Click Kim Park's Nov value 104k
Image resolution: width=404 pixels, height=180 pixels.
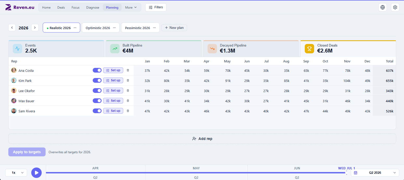pyautogui.click(x=347, y=81)
